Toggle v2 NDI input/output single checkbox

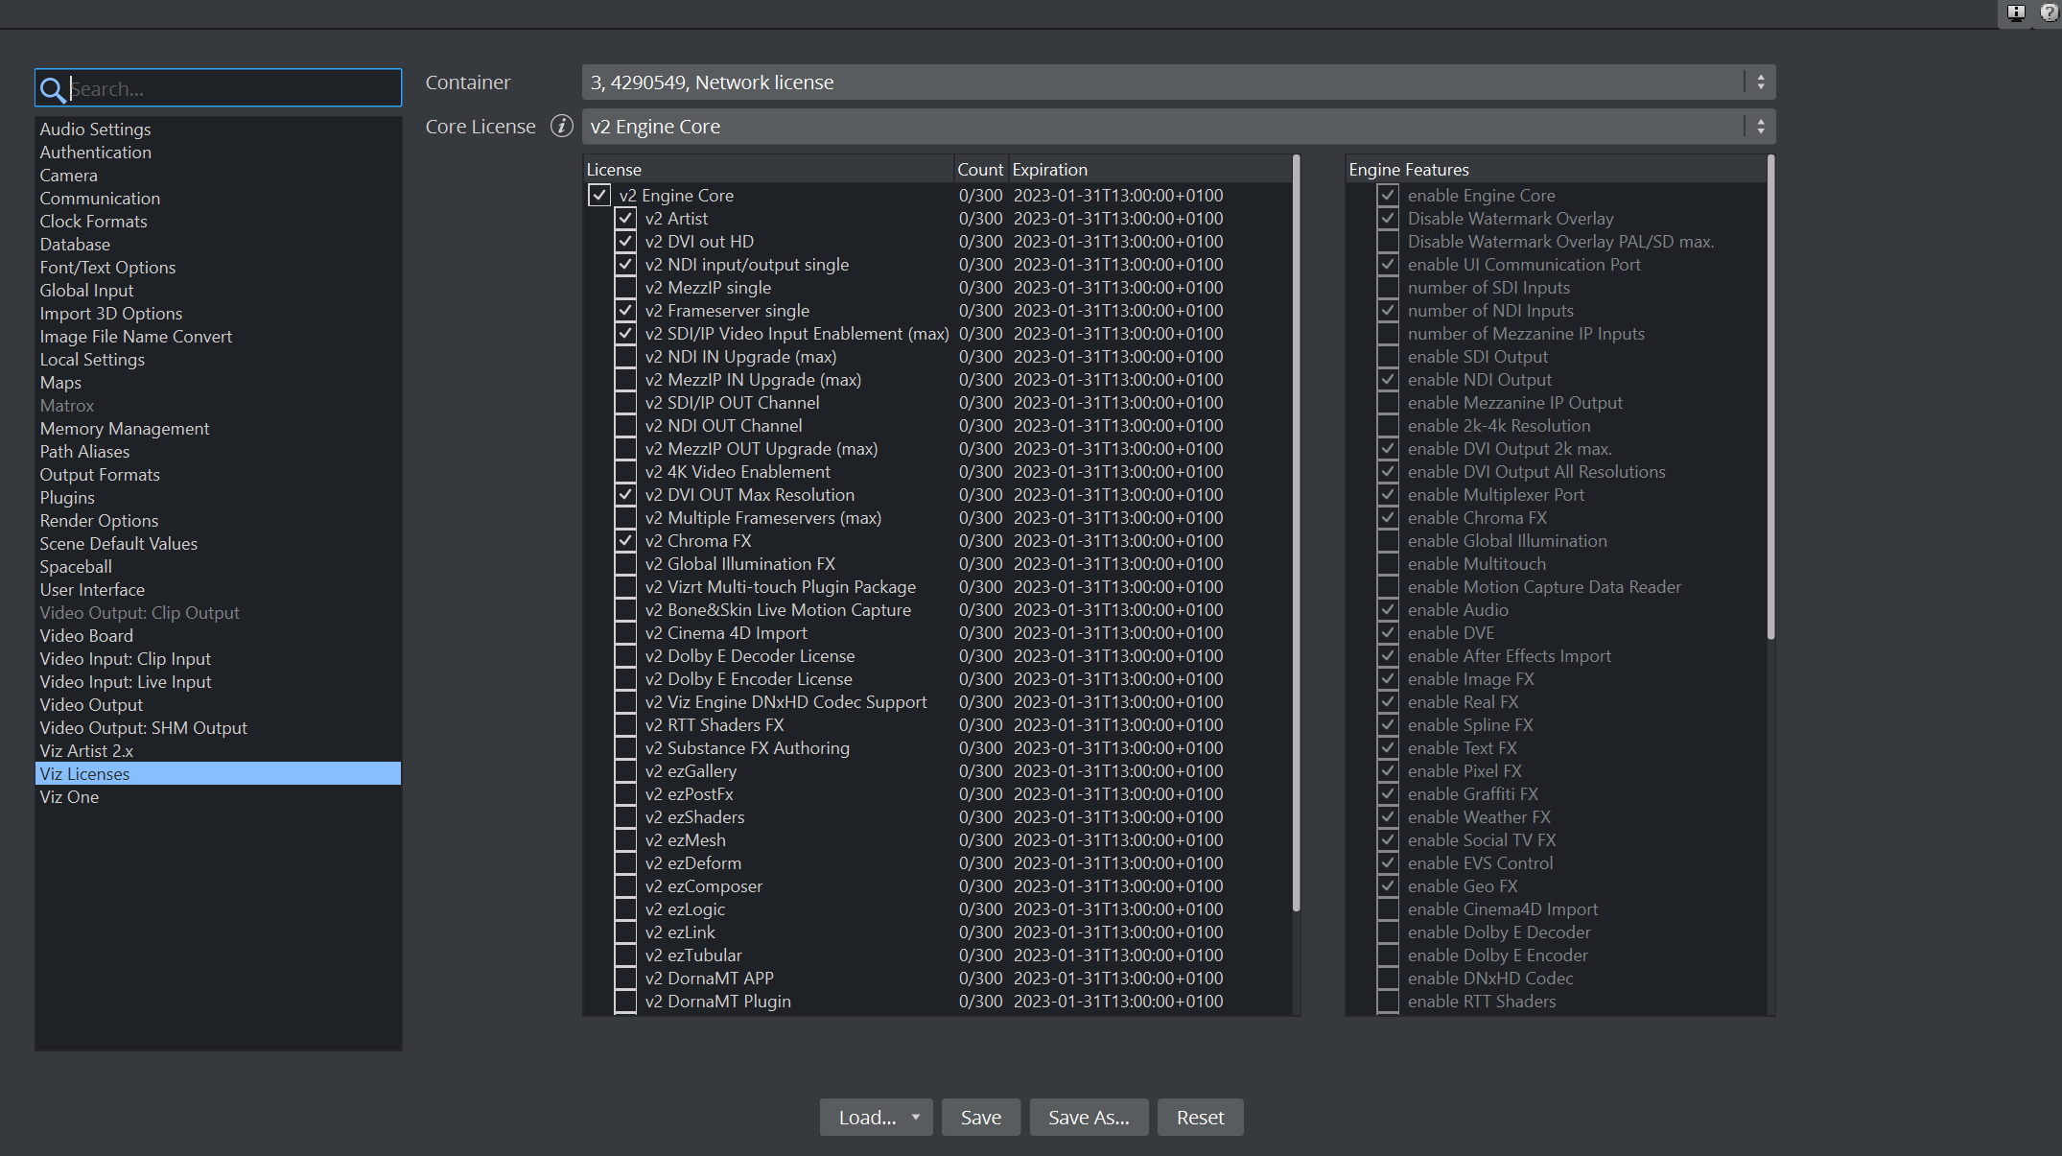click(x=625, y=265)
